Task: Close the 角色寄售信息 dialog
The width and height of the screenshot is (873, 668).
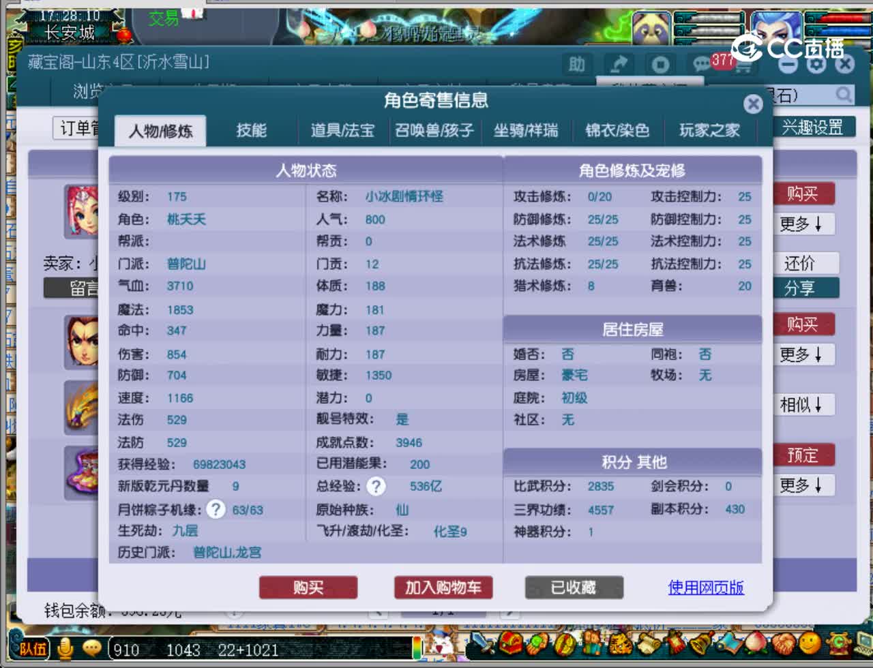Action: tap(753, 104)
